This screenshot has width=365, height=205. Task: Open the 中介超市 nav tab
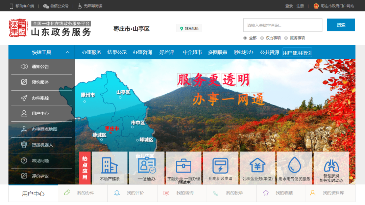pyautogui.click(x=192, y=53)
